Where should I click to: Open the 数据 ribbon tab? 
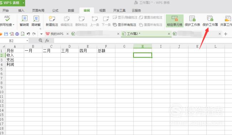(71, 10)
